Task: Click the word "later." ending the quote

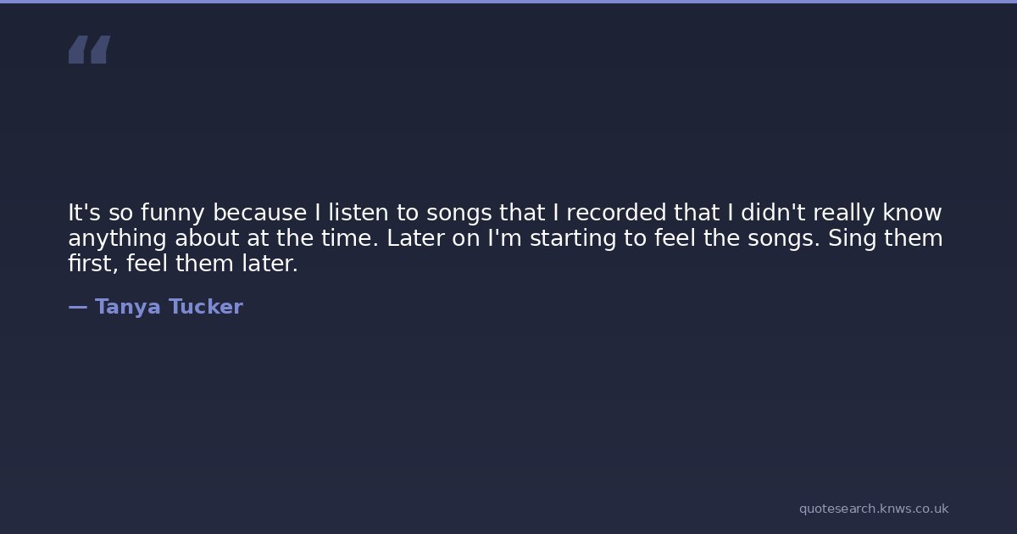Action: pyautogui.click(x=270, y=264)
